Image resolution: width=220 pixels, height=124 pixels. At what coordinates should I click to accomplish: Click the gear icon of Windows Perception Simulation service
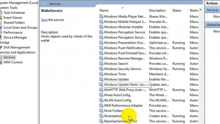(101, 37)
